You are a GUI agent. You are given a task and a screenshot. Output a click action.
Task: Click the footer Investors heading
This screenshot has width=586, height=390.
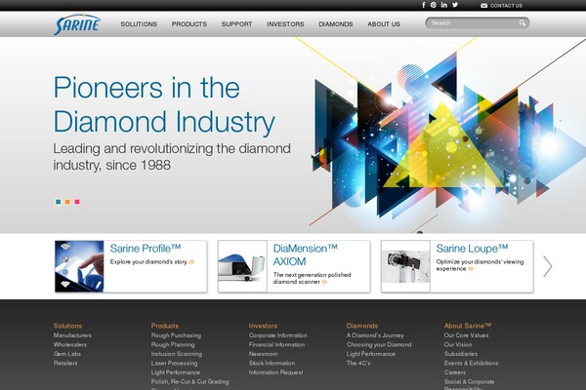click(x=263, y=326)
